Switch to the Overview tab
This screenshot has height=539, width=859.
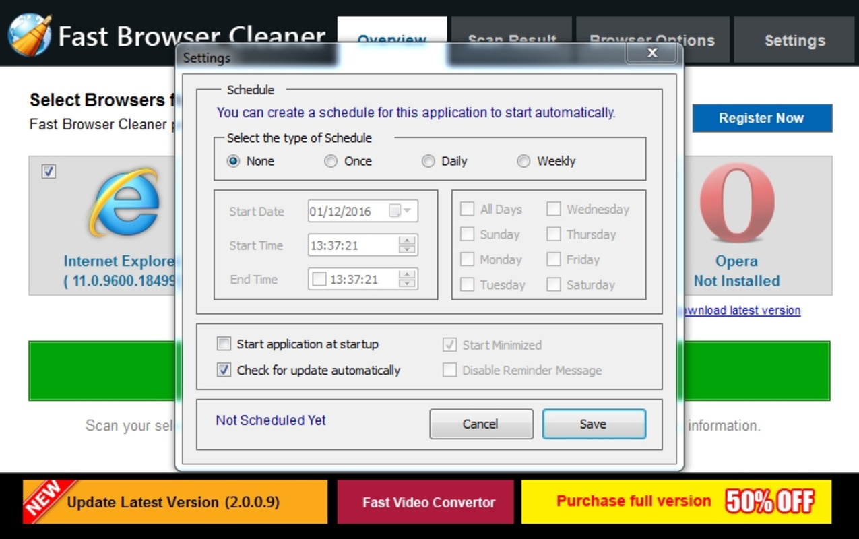[x=392, y=40]
